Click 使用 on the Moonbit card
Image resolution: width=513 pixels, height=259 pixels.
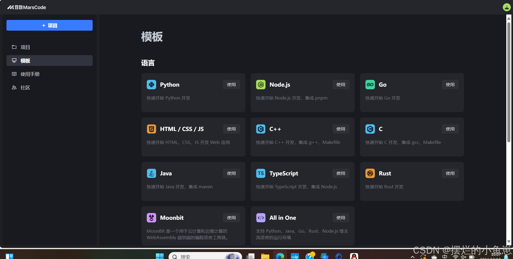pyautogui.click(x=231, y=218)
